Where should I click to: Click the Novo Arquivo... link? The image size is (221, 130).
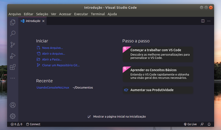53,48
